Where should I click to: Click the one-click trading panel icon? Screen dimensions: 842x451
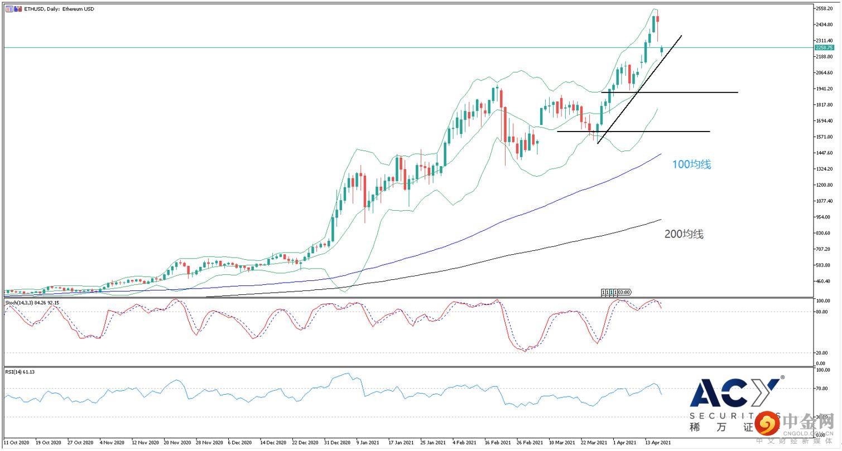(9, 9)
